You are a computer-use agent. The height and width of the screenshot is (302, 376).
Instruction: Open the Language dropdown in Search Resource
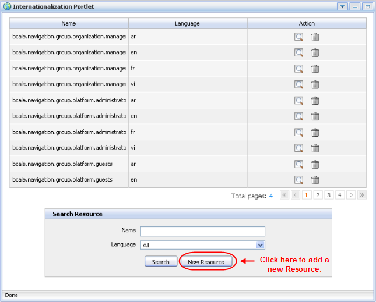click(261, 246)
